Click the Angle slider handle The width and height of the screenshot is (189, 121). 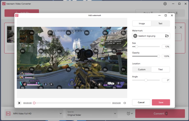146,80
